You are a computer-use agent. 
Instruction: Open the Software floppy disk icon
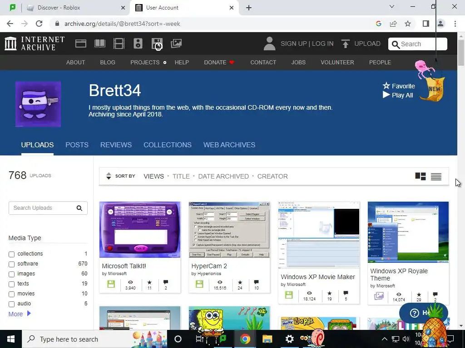point(157,43)
